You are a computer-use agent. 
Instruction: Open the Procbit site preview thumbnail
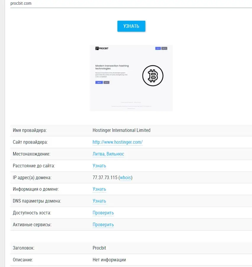pyautogui.click(x=131, y=78)
